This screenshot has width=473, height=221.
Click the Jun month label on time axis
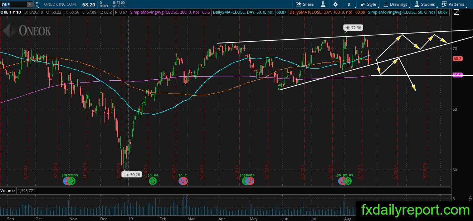(x=286, y=219)
